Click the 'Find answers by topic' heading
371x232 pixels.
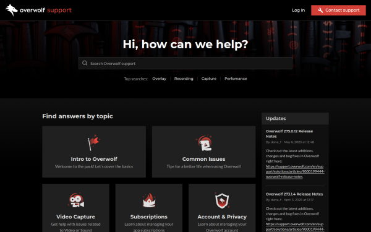(x=78, y=116)
